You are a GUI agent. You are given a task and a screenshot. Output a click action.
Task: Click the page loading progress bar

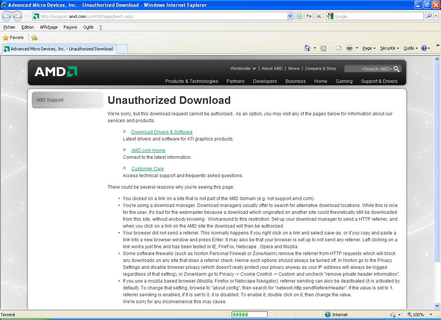coord(250,314)
